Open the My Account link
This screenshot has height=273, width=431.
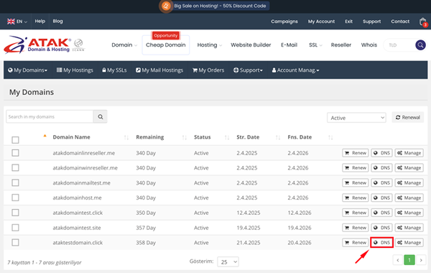321,22
